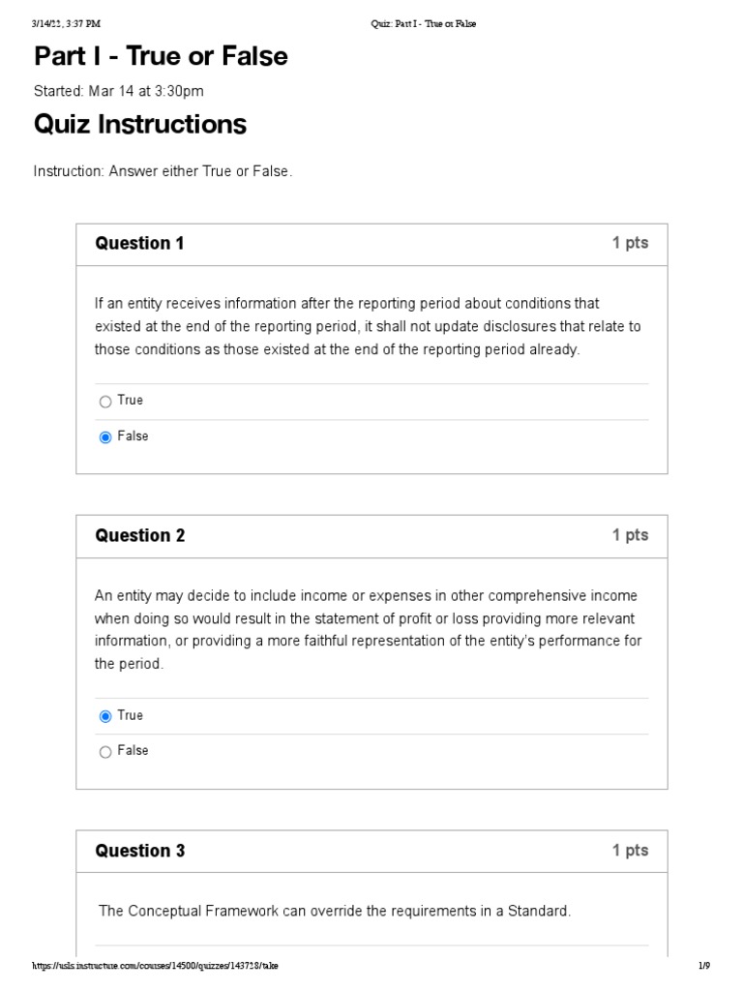Screen dimensions: 743x991
Task: Click the 'Question 1' header title
Action: tap(139, 244)
